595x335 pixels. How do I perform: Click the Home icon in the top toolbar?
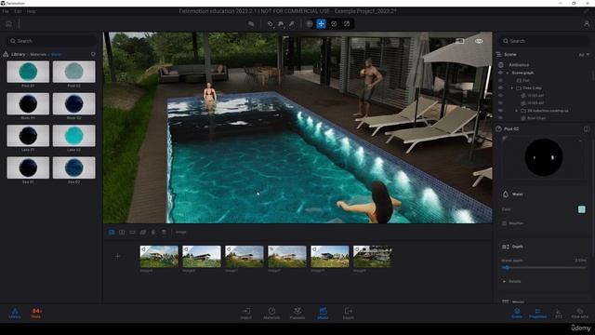click(8, 24)
